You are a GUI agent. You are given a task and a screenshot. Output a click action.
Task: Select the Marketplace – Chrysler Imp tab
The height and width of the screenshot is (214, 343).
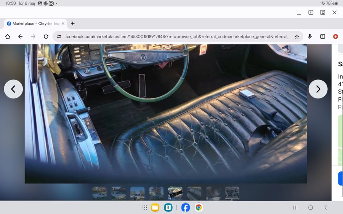point(35,24)
